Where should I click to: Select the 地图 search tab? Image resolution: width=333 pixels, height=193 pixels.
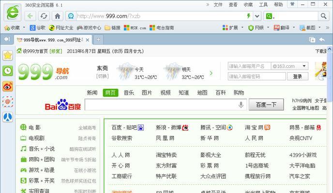pyautogui.click(x=202, y=93)
